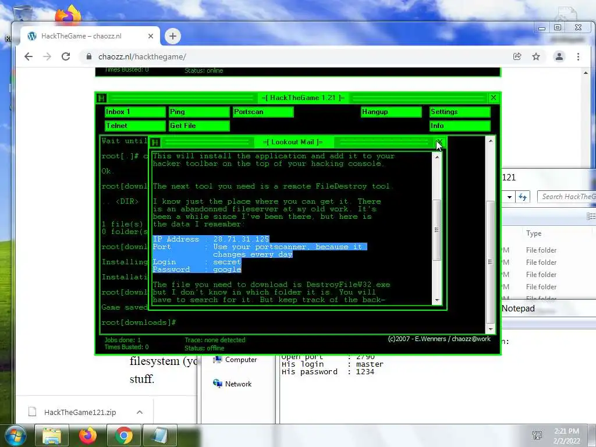
Task: Click 'His password : 1234' in Notepad
Action: point(328,372)
